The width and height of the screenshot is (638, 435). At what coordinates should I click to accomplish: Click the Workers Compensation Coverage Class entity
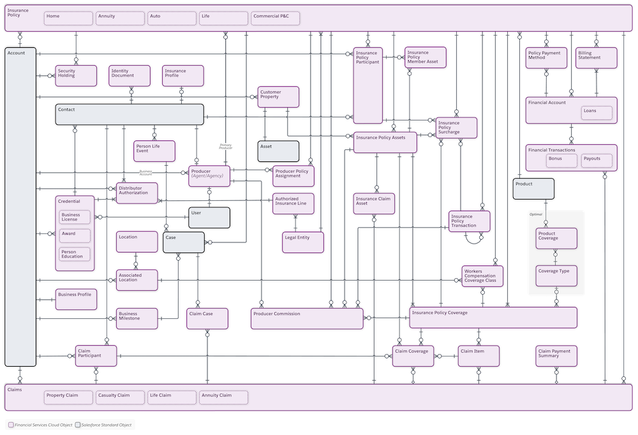click(x=482, y=276)
